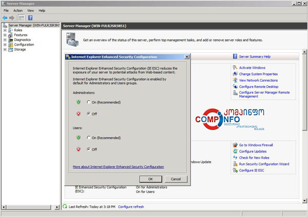Viewport: 308px width, 217px height.
Task: Open Configure Server Manager Remote Management link
Action: [264, 94]
